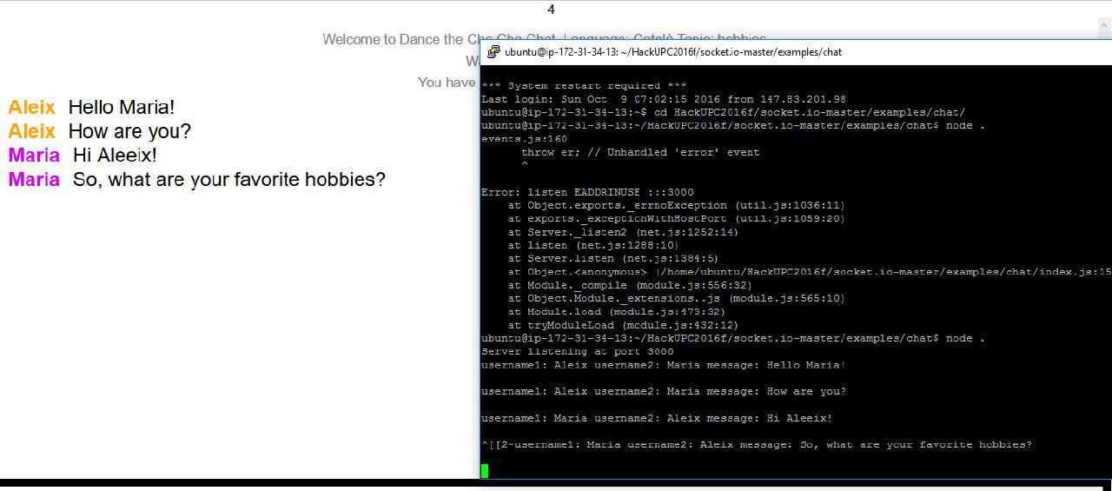Click terminal log line 'message: How are you?'

point(664,392)
